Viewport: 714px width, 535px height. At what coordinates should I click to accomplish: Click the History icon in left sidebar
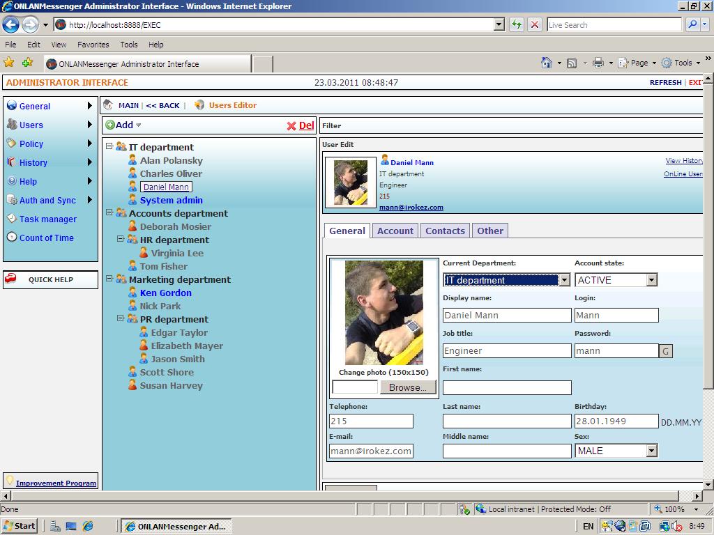point(12,162)
